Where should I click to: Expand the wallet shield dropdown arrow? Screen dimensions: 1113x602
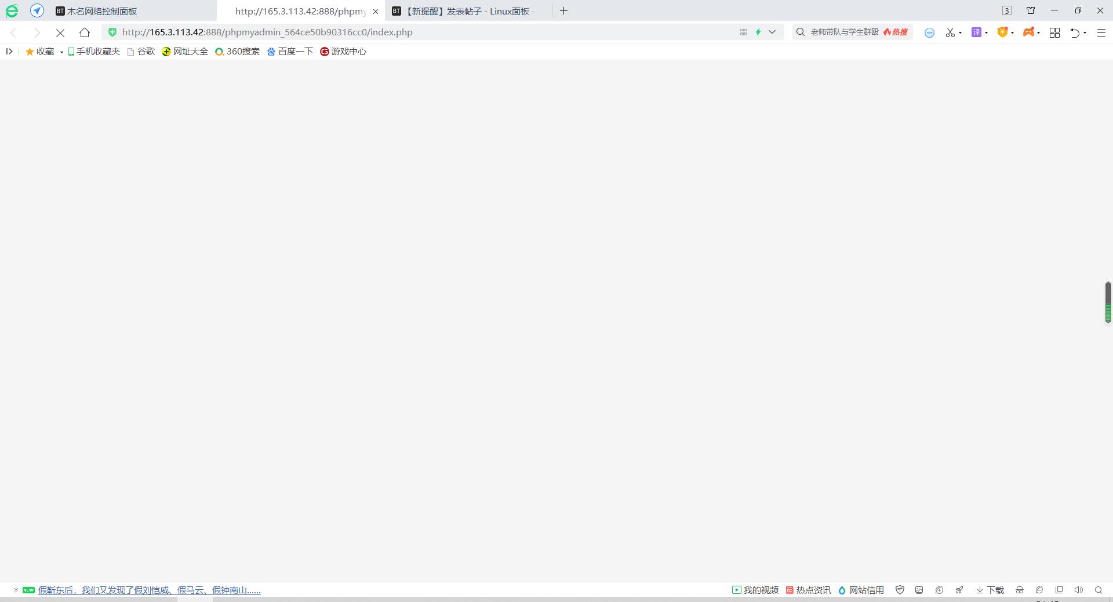pos(1012,32)
